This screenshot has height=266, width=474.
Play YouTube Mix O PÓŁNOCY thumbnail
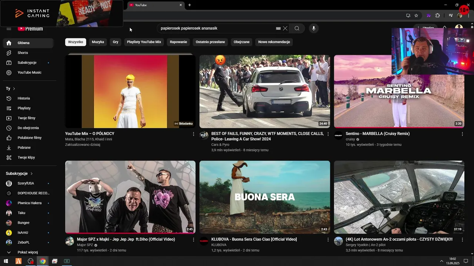pyautogui.click(x=130, y=91)
